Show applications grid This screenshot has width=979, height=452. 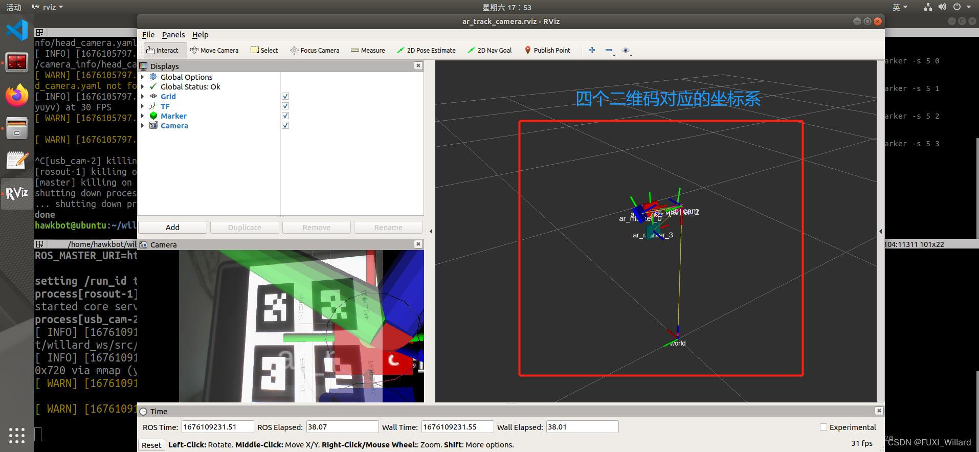coord(17,435)
